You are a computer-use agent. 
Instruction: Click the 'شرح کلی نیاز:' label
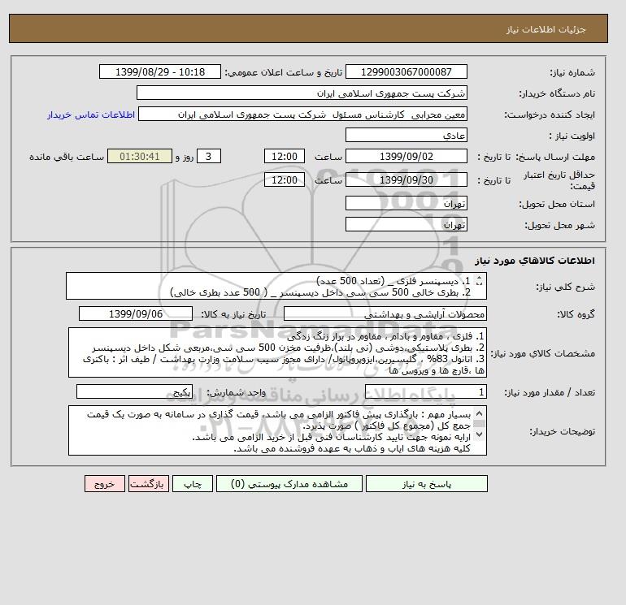(565, 287)
